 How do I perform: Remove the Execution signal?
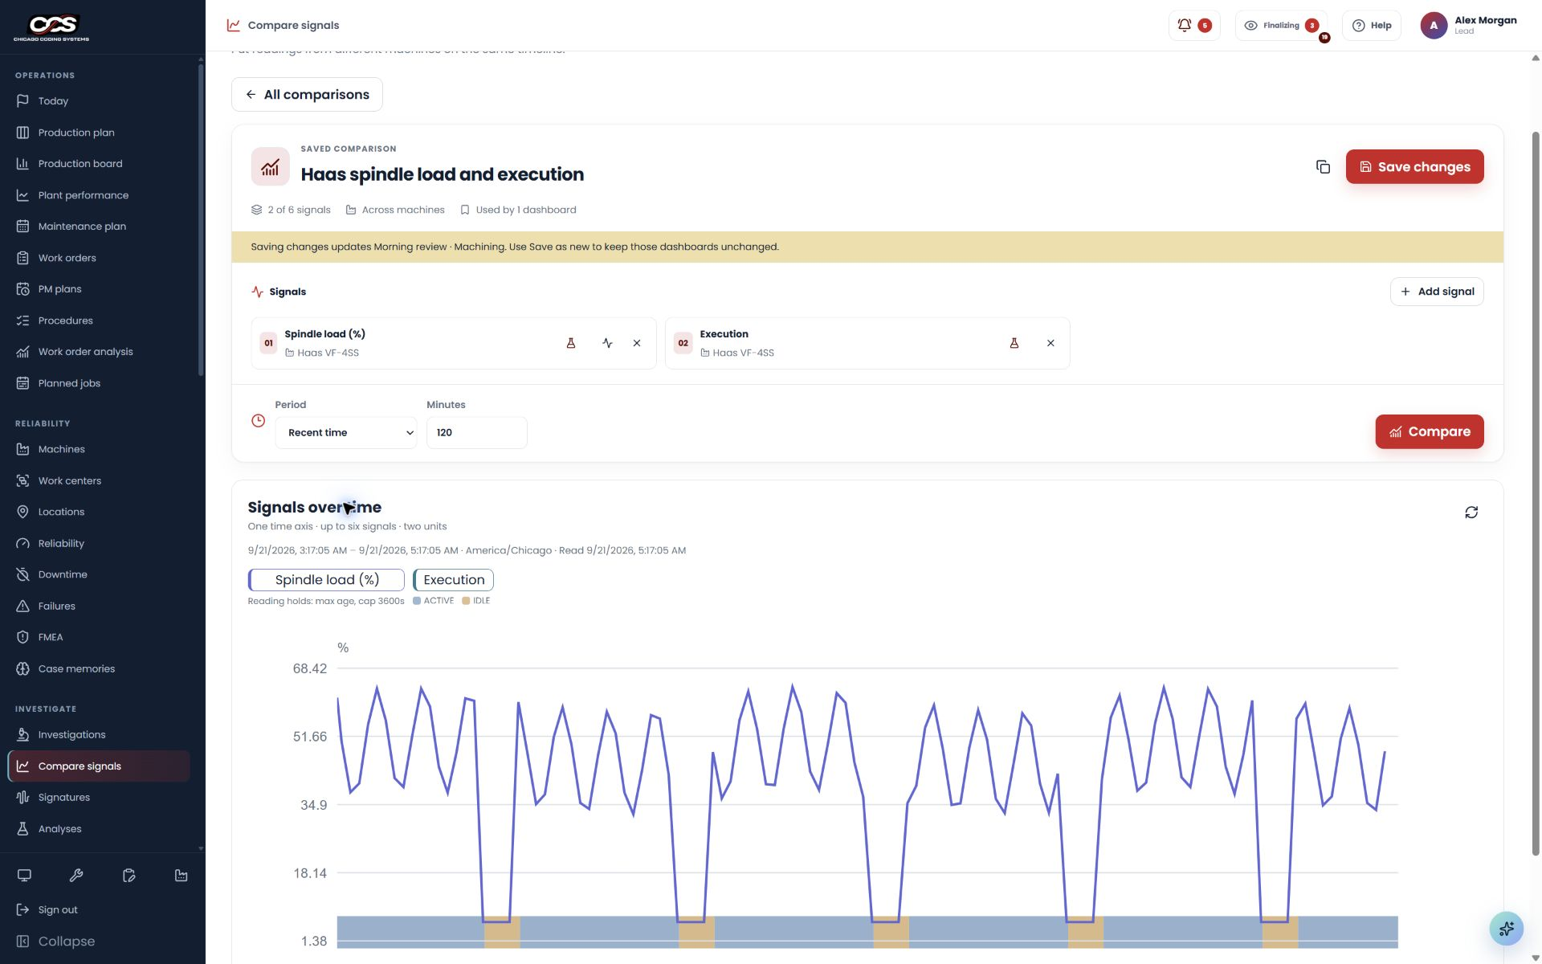pos(1050,343)
